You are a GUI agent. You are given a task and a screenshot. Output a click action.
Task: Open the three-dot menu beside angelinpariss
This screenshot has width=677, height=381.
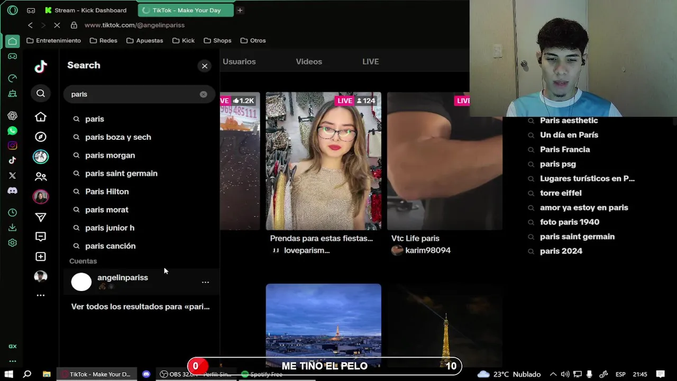205,282
